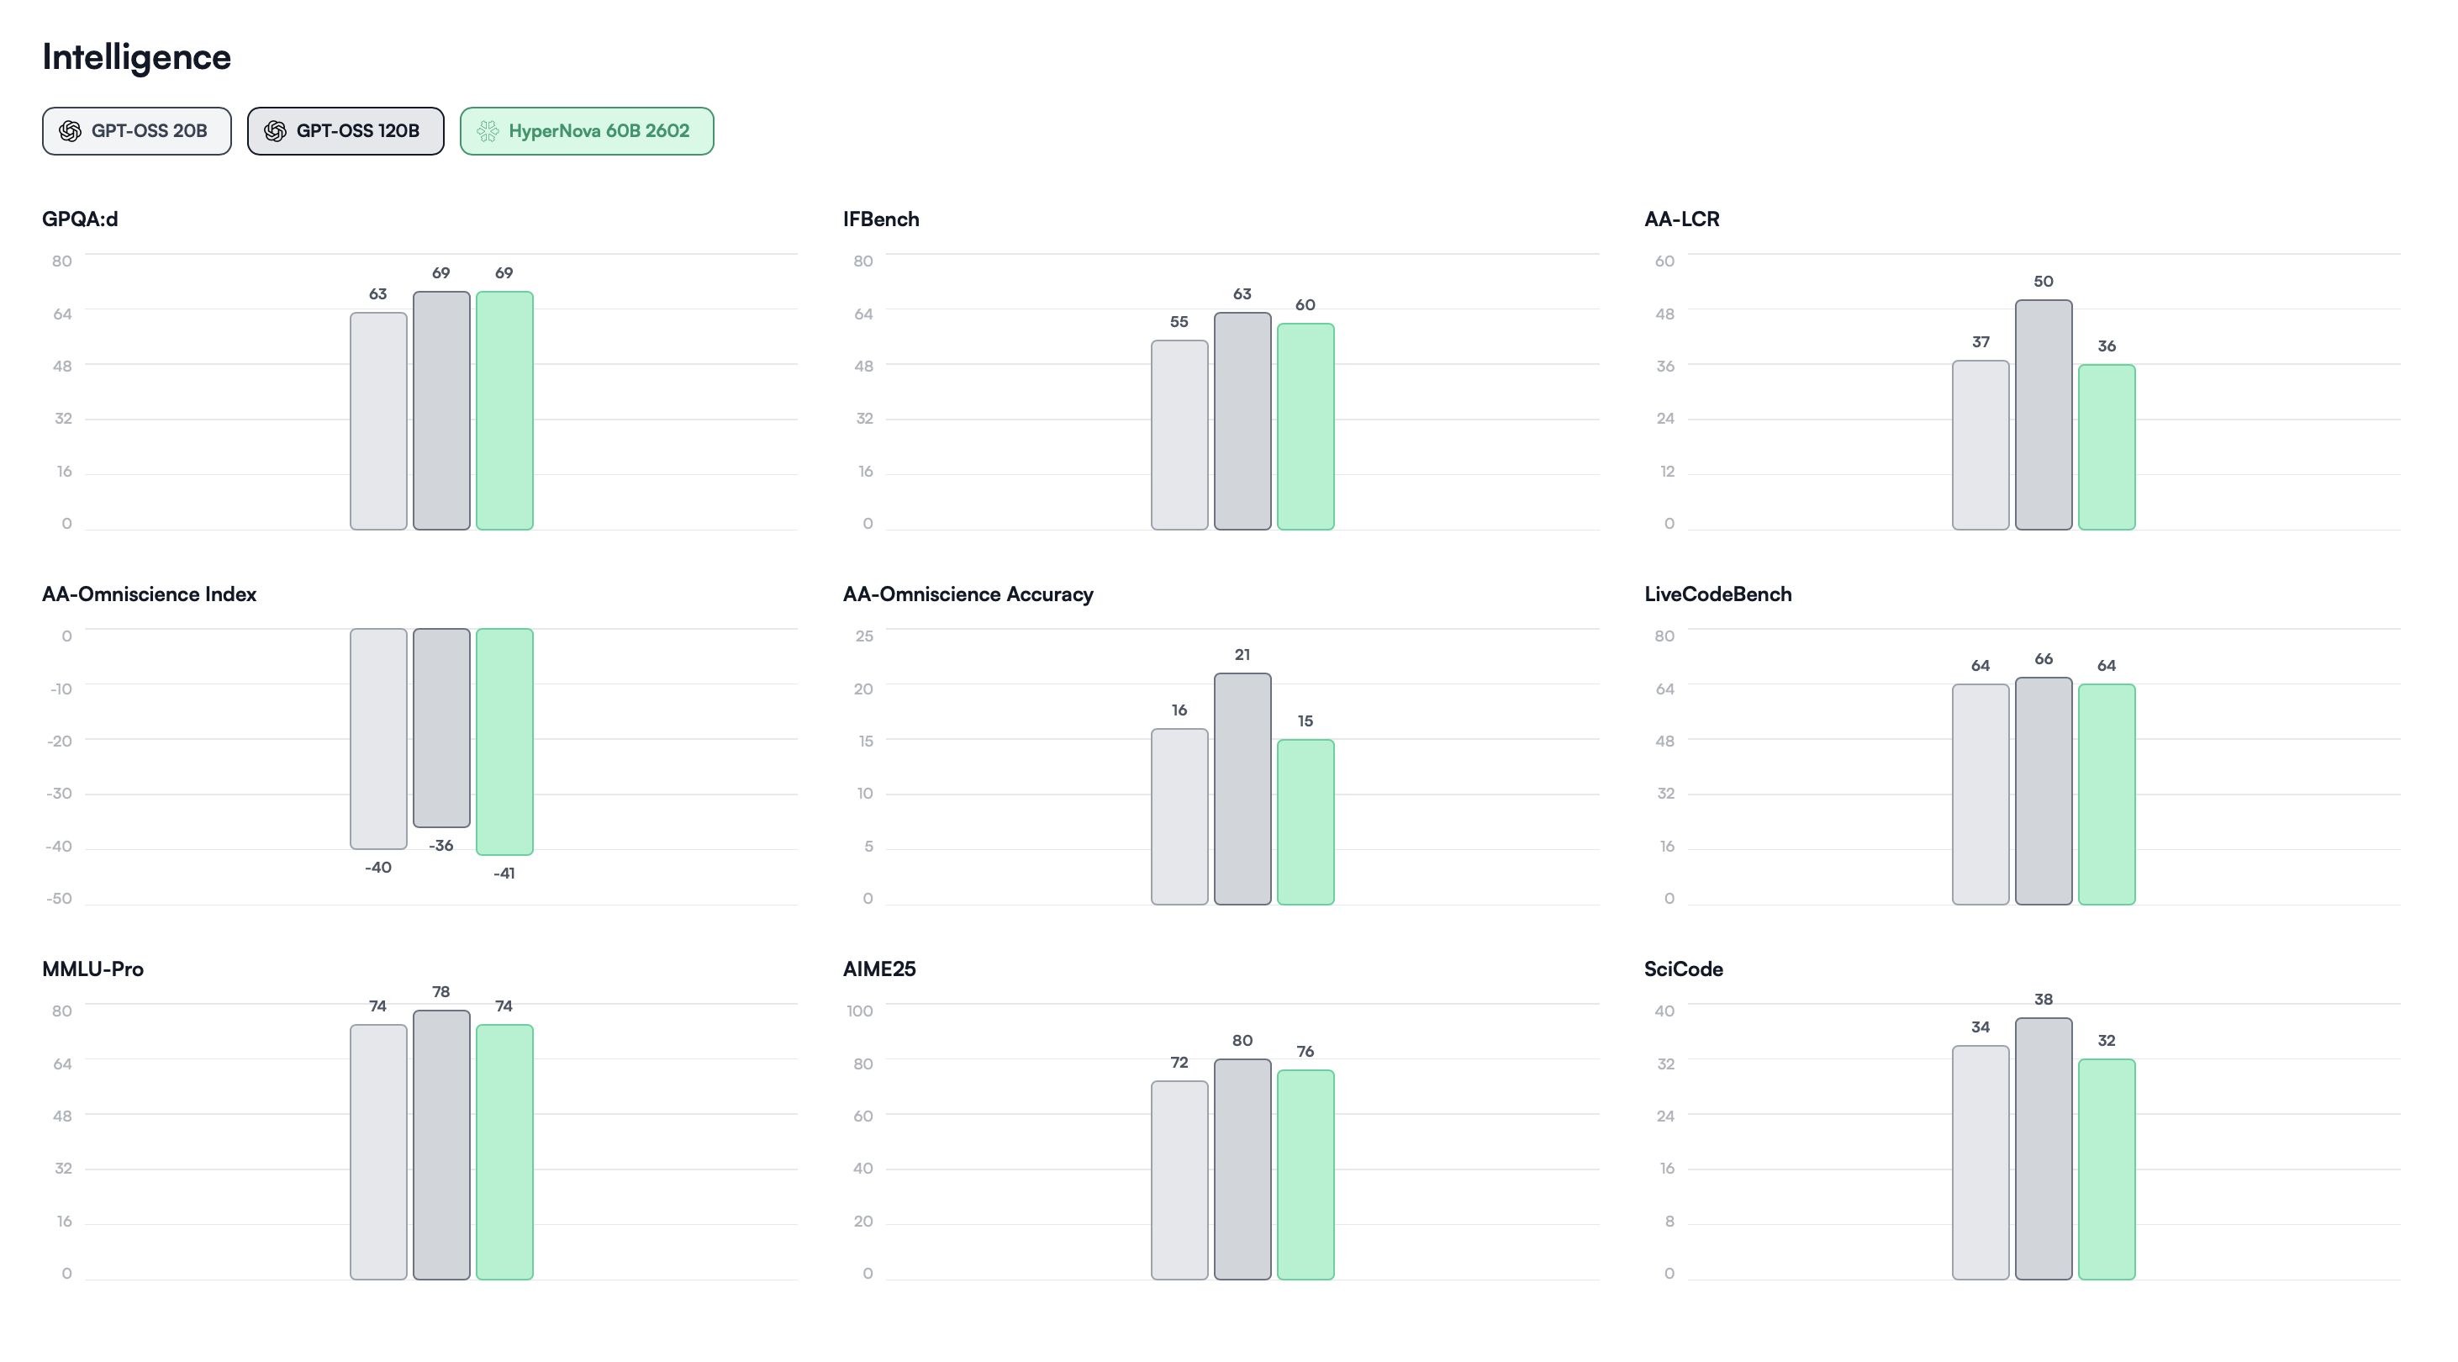Open the IFBench chart title
The height and width of the screenshot is (1362, 2458).
point(881,219)
